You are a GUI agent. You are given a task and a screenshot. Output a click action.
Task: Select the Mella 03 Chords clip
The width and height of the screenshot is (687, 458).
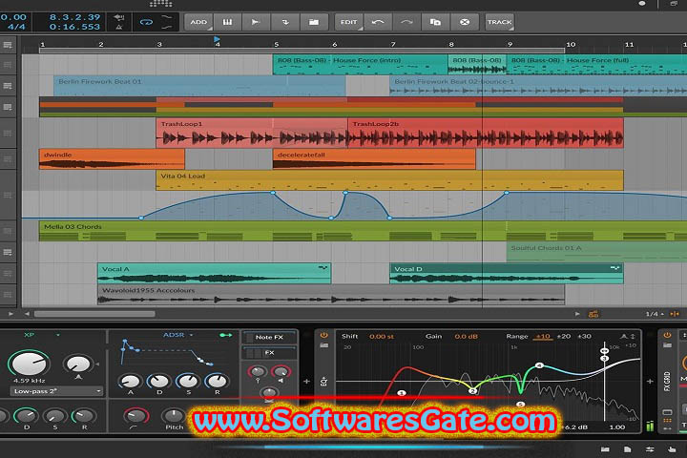pos(363,232)
